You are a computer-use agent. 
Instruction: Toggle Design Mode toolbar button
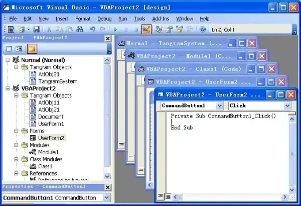pos(146,29)
